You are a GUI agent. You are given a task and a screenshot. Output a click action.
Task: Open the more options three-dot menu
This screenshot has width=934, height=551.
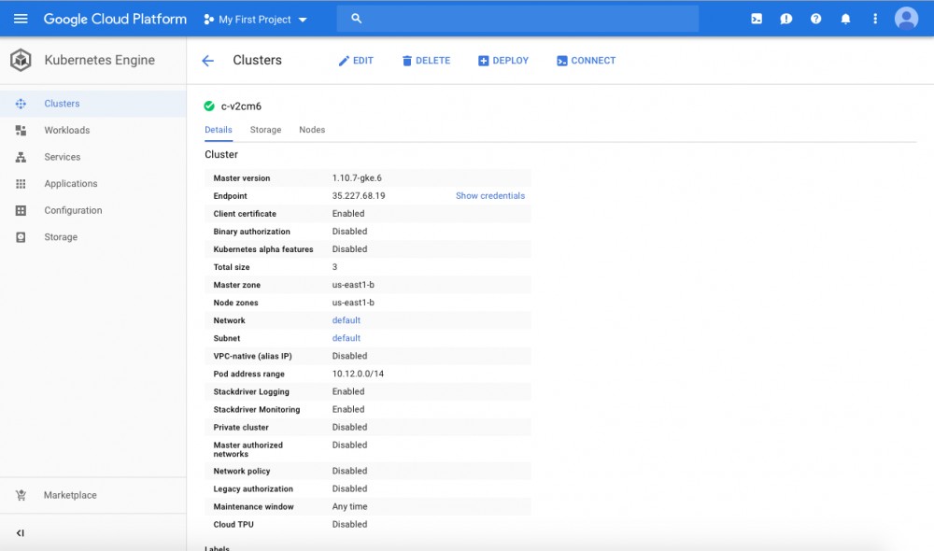(x=875, y=18)
